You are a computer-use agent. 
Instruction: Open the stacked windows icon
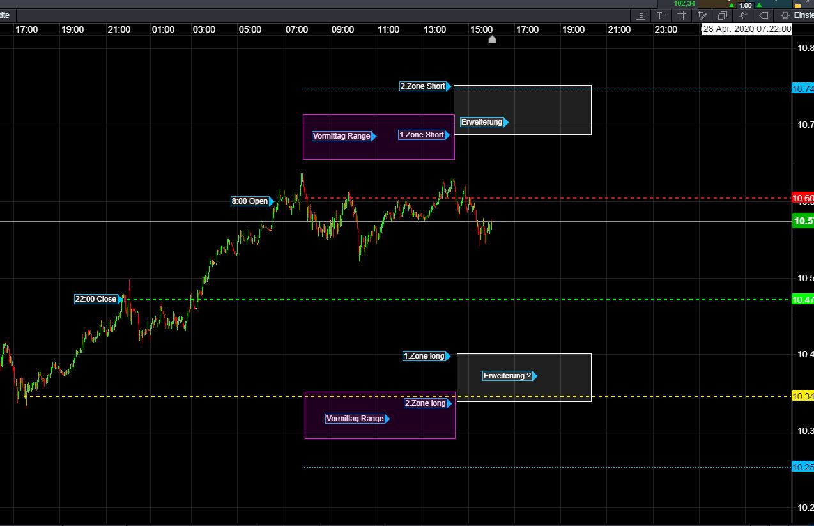[x=723, y=15]
